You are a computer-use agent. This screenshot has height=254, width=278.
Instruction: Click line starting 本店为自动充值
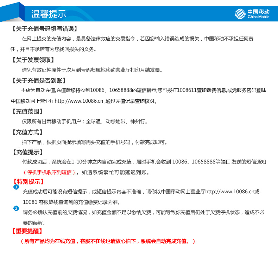click(144, 90)
